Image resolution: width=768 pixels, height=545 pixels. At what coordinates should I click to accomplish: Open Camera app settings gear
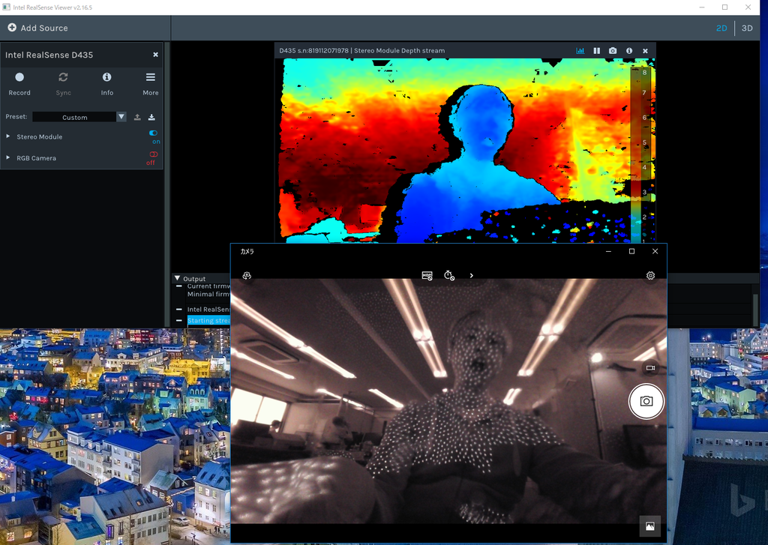click(650, 276)
